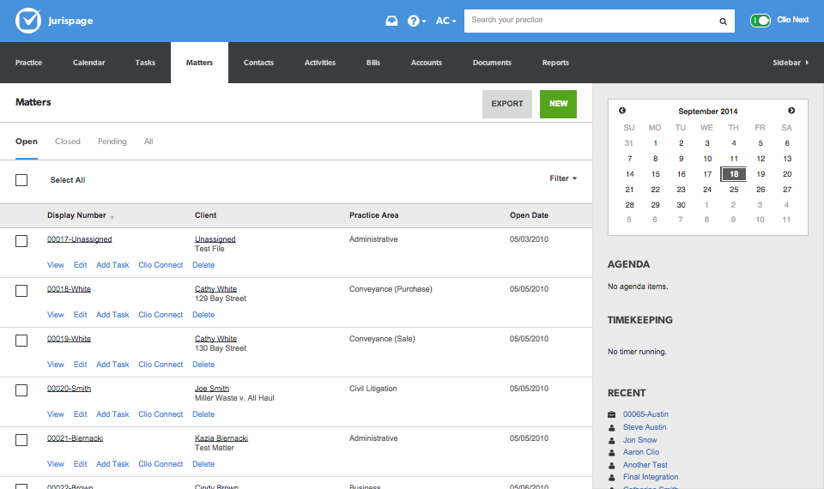Open the Contacts tab
The height and width of the screenshot is (489, 824).
tap(258, 63)
